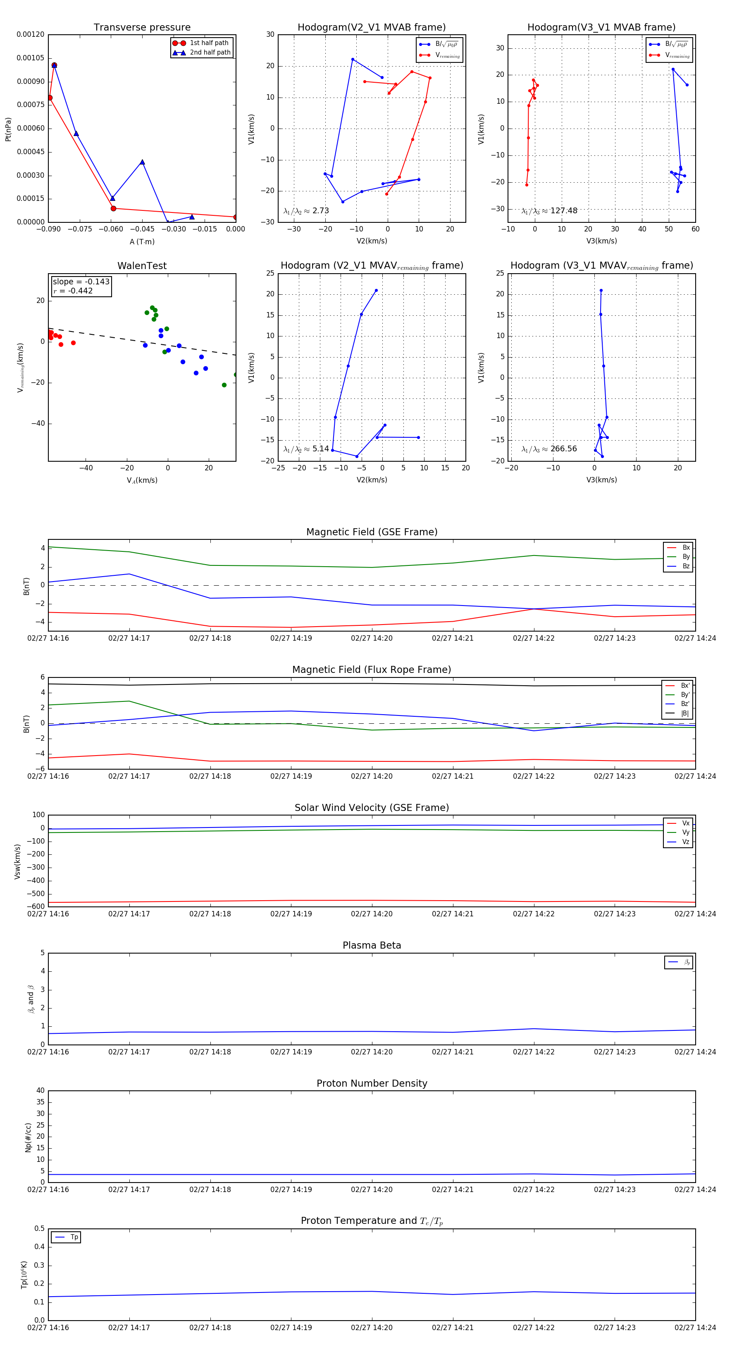Click the "Proton Number Density" title

click(x=372, y=1083)
